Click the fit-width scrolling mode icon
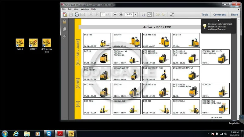244x137 pixels. pyautogui.click(x=143, y=14)
